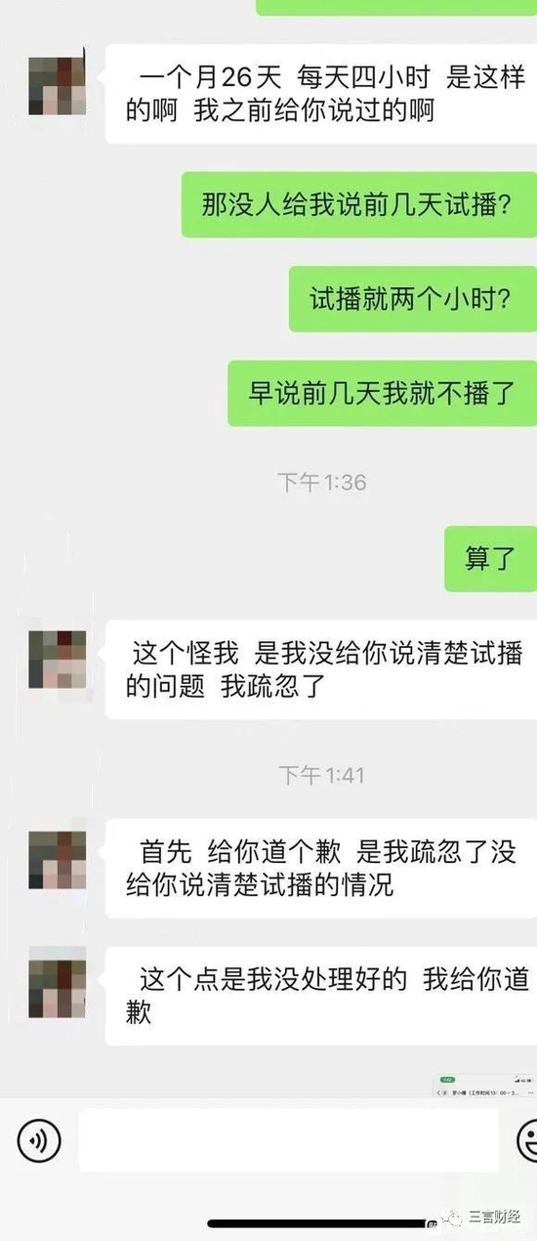Tap the 这个怪我 是我没给你说清楚 message
This screenshot has height=1241, width=537.
point(321,669)
